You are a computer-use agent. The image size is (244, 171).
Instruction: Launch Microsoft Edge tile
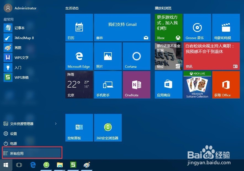coord(79,56)
